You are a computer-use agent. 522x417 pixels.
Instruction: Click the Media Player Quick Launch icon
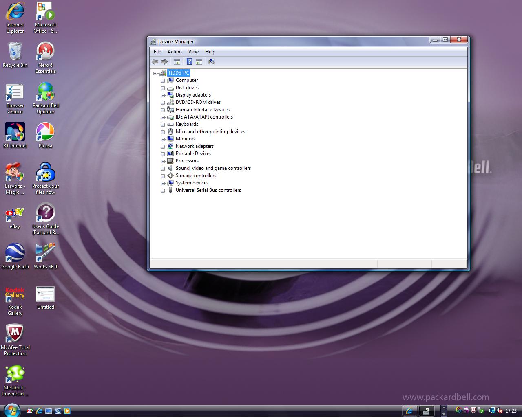pyautogui.click(x=67, y=411)
